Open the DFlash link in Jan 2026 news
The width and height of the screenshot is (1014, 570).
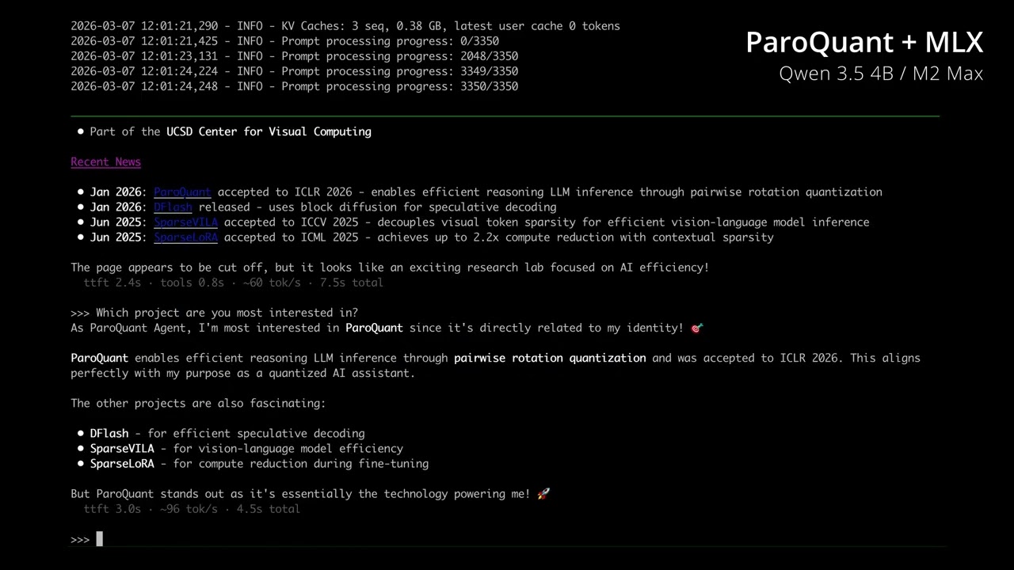tap(173, 207)
